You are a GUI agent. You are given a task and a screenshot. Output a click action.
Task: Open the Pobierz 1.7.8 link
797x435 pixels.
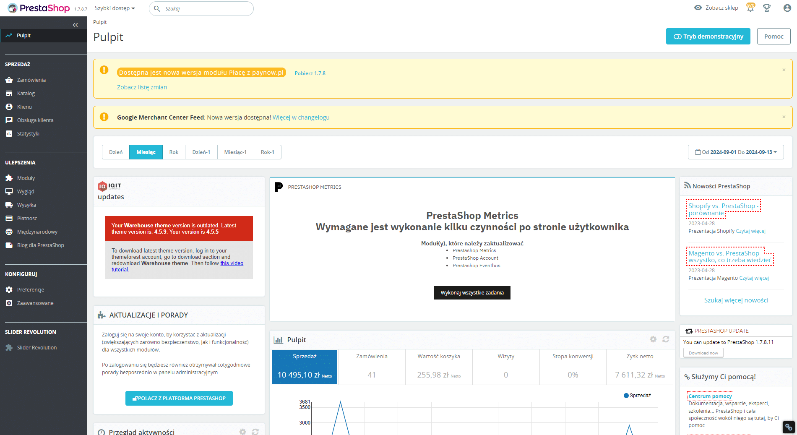click(310, 73)
